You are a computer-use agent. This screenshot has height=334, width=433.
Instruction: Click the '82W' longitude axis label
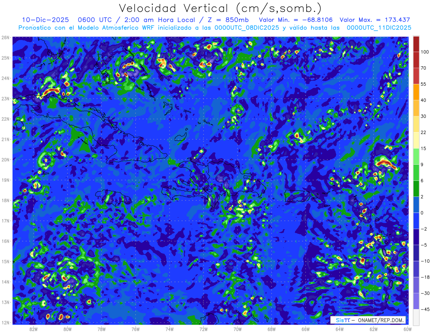click(x=34, y=329)
